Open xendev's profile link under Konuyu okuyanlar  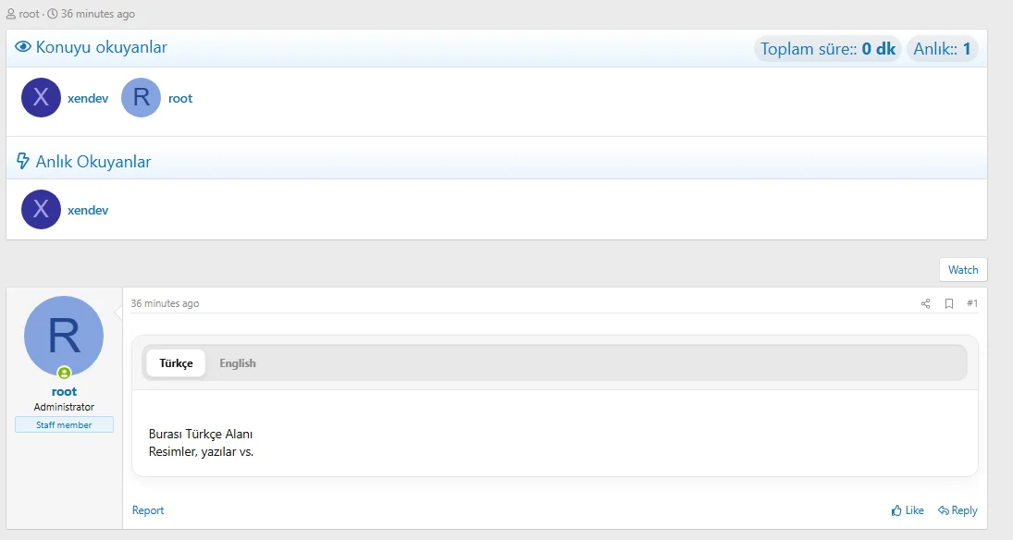[88, 98]
